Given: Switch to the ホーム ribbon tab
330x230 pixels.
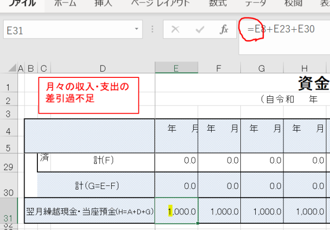Looking at the screenshot, I should [65, 4].
